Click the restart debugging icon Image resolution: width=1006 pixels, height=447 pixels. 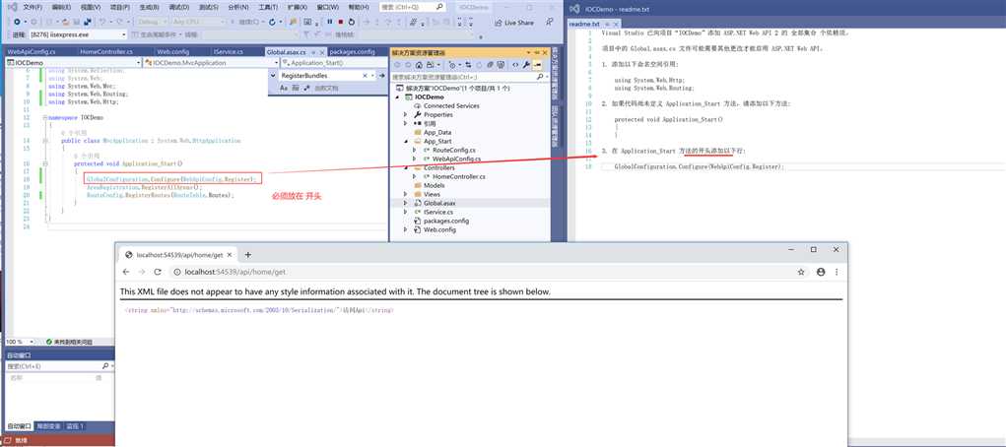[x=352, y=22]
